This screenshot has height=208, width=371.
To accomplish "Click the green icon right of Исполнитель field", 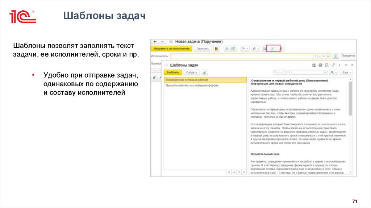I will 335,56.
